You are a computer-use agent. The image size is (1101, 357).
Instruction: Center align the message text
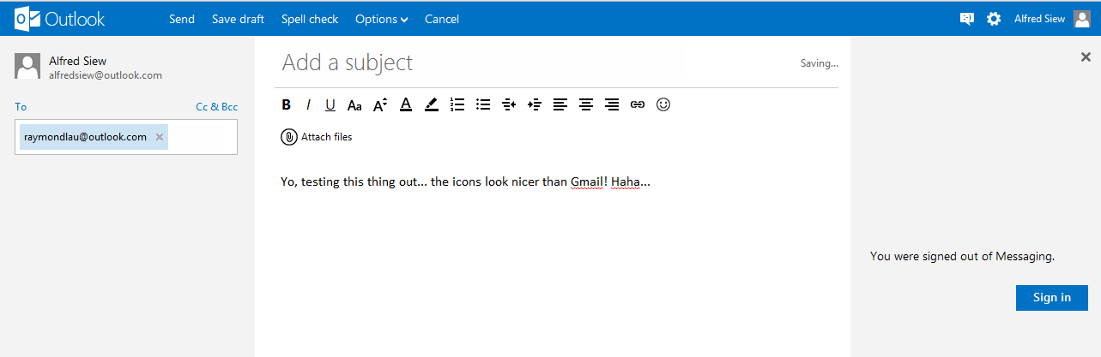[586, 104]
